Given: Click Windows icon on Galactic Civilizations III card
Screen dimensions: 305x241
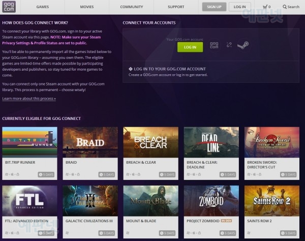Looking at the screenshot, I should 67,233.
